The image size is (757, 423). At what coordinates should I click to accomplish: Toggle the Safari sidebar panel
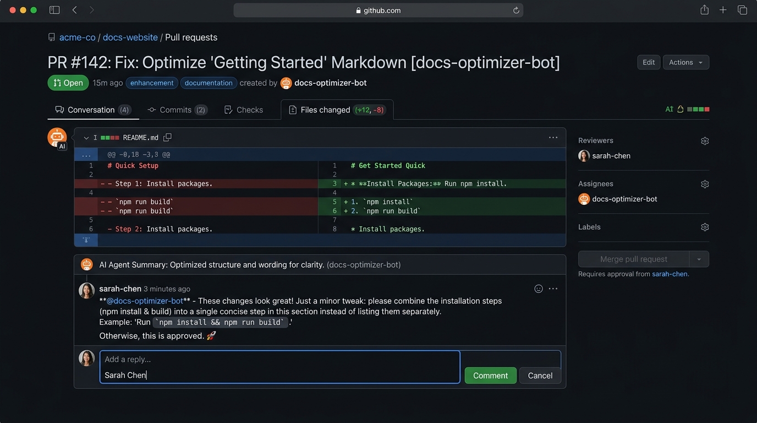pos(54,10)
